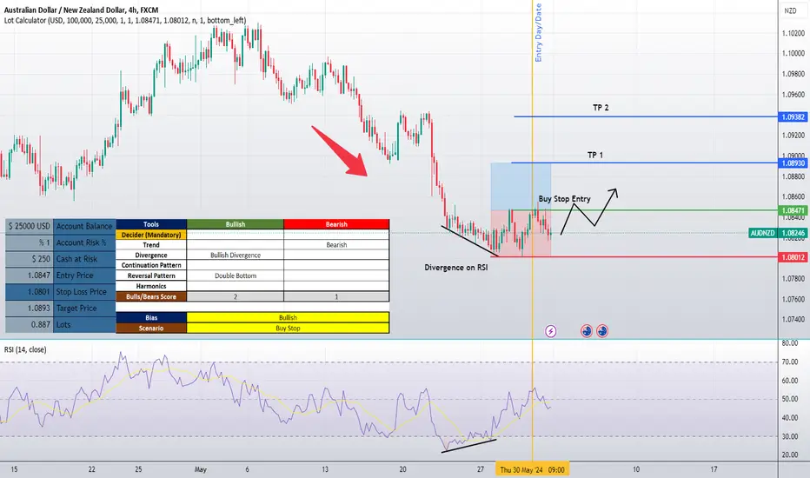
Task: Click the Lots label
Action: coord(84,324)
